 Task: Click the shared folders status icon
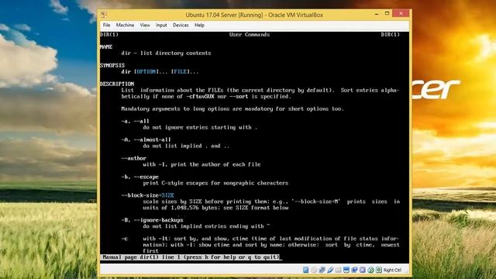tap(338, 270)
